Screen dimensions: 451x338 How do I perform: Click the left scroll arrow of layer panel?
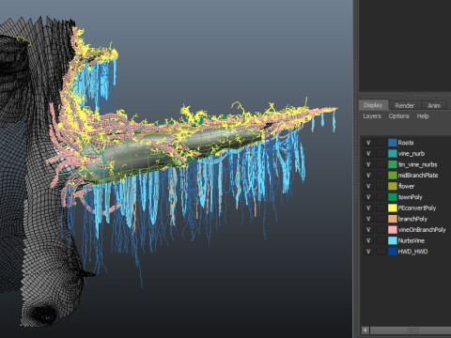click(365, 330)
